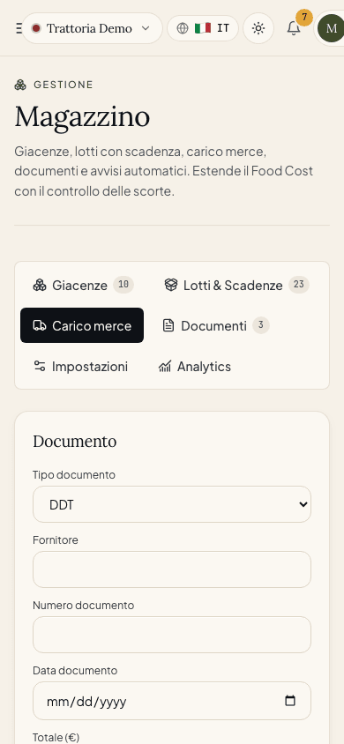Focus the Numero documento field
344x744 pixels.
coord(172,635)
